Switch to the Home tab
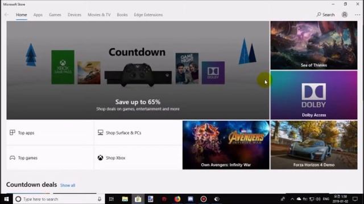364x204 pixels. (x=22, y=15)
